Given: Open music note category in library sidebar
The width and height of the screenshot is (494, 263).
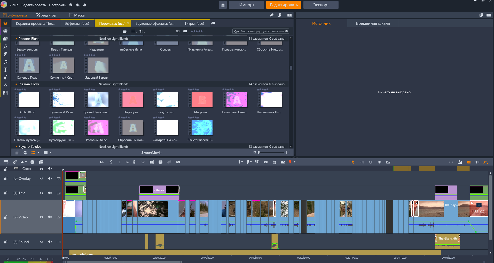Looking at the screenshot, I should 5,62.
